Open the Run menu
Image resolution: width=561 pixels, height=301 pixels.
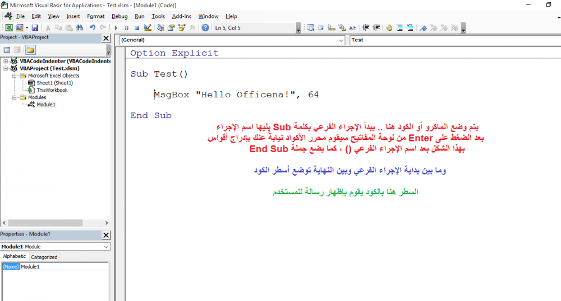140,16
